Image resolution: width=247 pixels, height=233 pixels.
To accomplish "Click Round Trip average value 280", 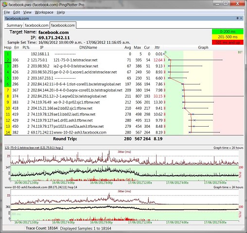I will point(128,139).
